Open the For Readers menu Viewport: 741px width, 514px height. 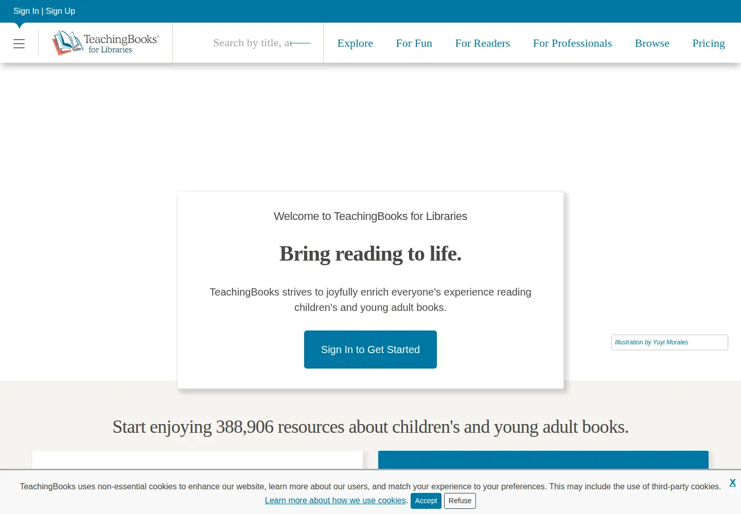tap(483, 43)
